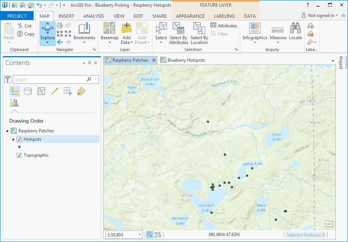The height and width of the screenshot is (242, 348).
Task: Click the Fixed Zoom Out arrows icon
Action: (68, 34)
